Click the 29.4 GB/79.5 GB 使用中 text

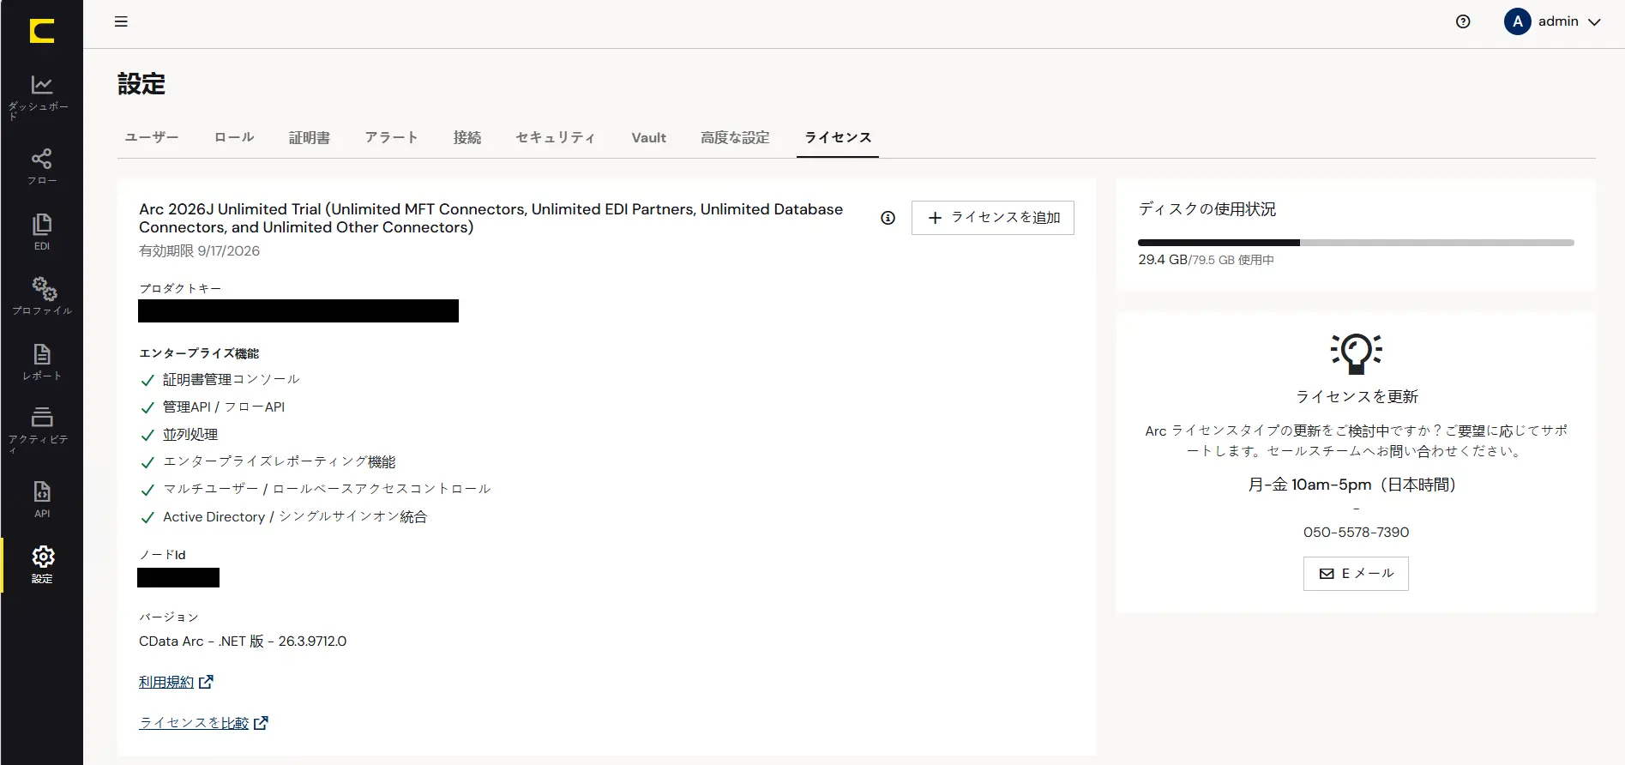point(1206,260)
